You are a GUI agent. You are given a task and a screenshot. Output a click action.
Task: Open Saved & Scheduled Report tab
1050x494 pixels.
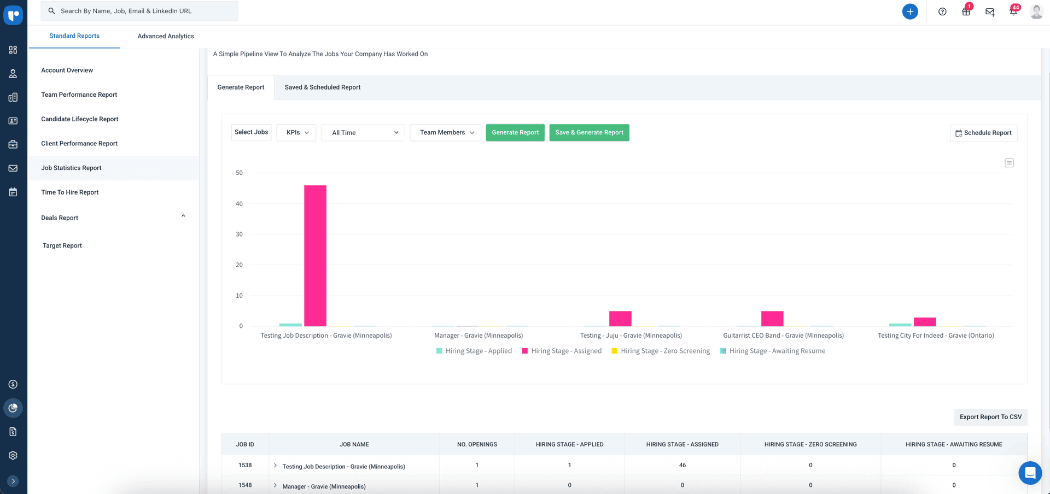pyautogui.click(x=323, y=87)
